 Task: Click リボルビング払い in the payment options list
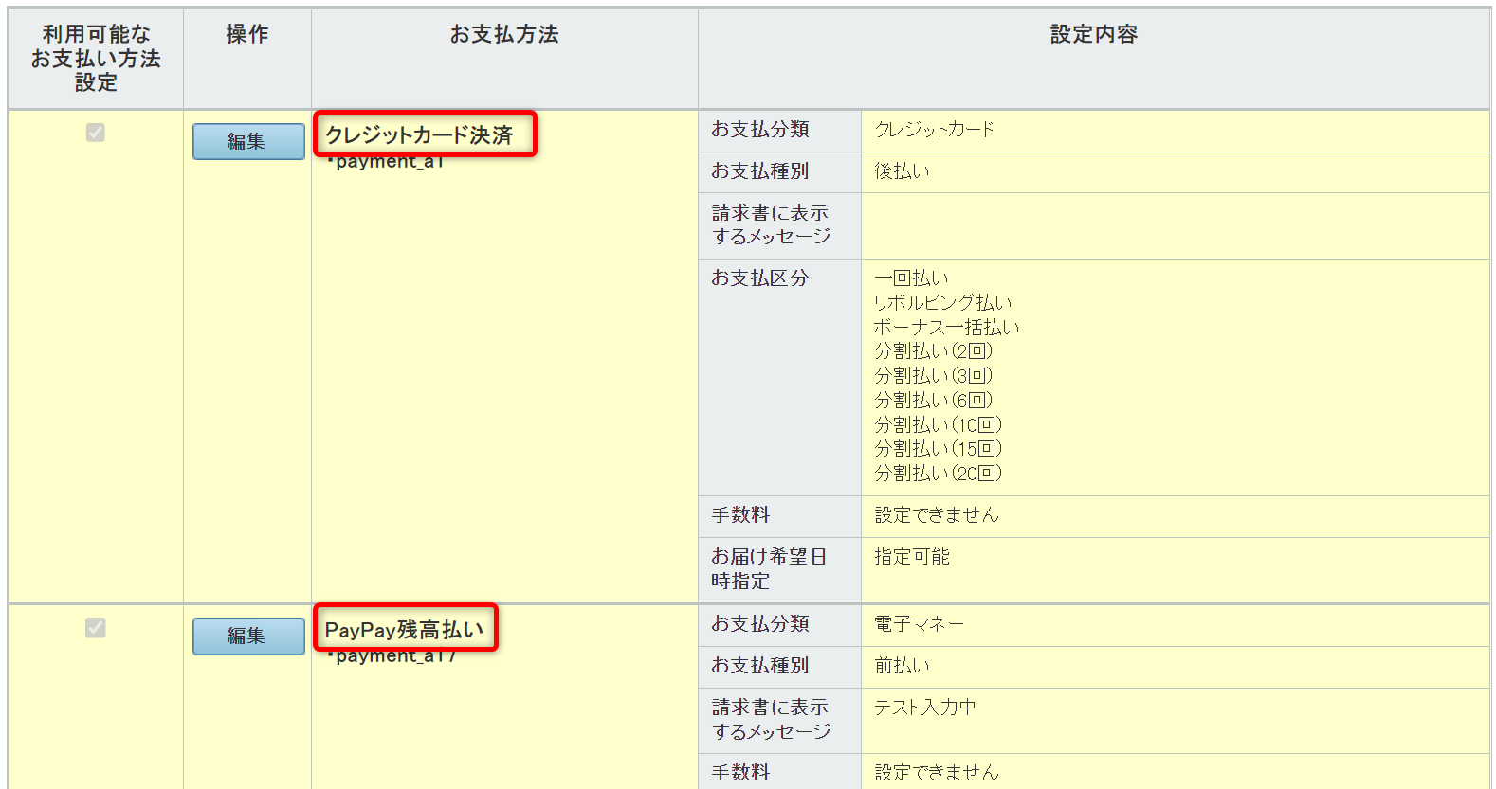tap(942, 303)
